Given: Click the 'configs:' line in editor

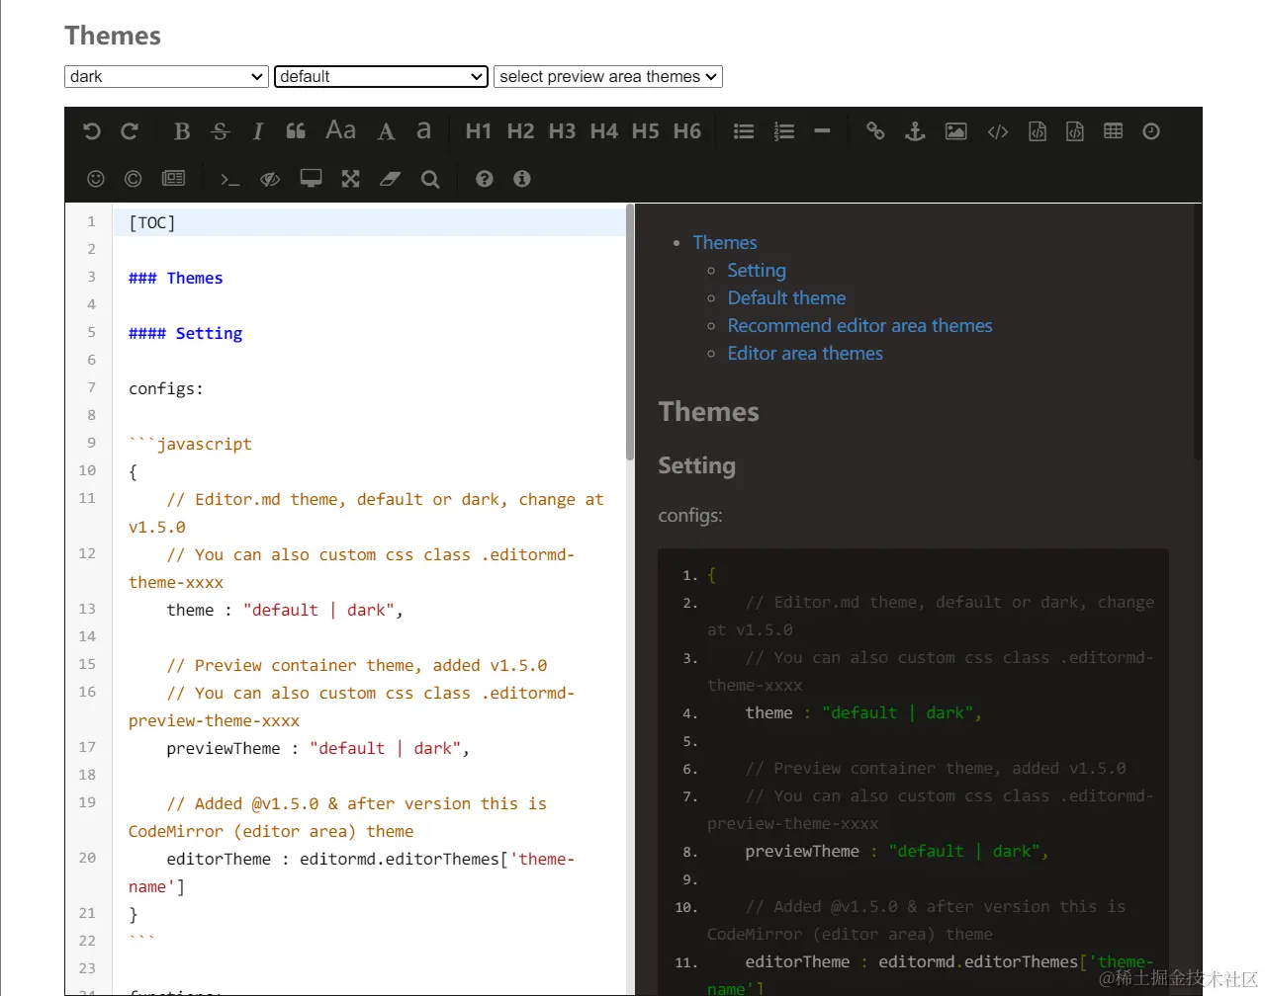Looking at the screenshot, I should (165, 388).
